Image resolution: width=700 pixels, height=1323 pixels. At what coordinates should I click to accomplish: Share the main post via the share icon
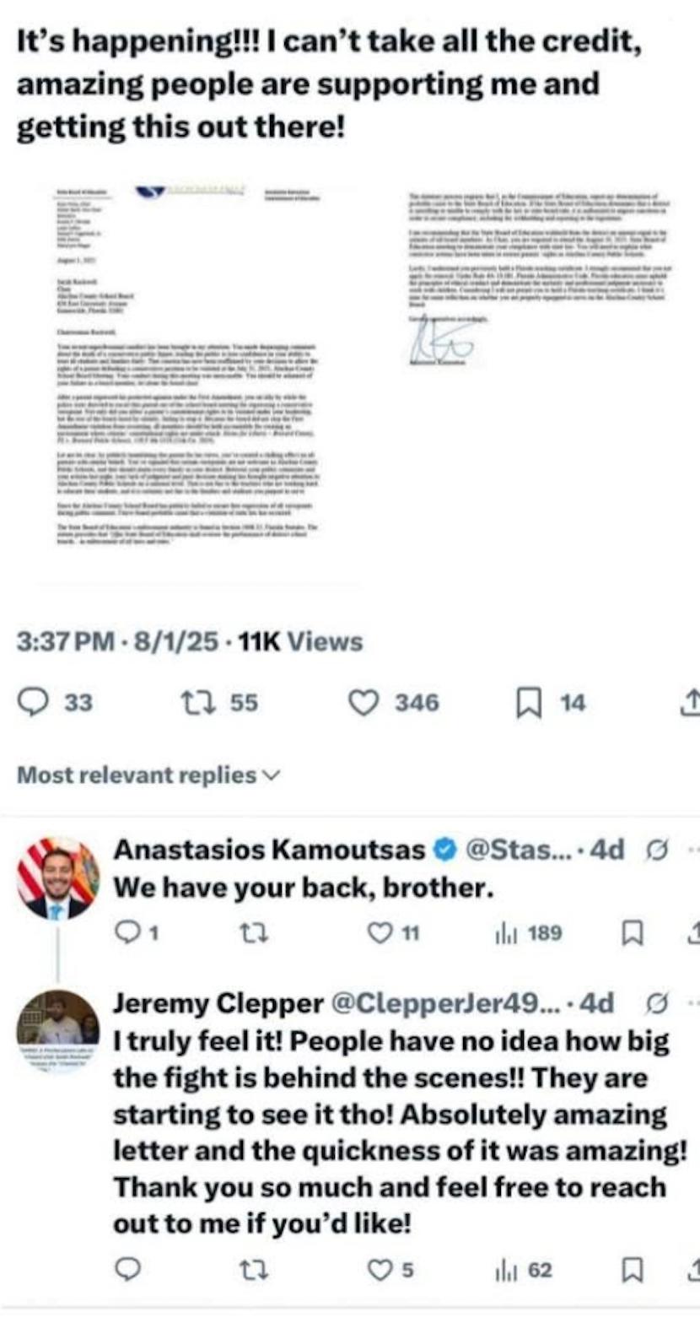click(691, 703)
